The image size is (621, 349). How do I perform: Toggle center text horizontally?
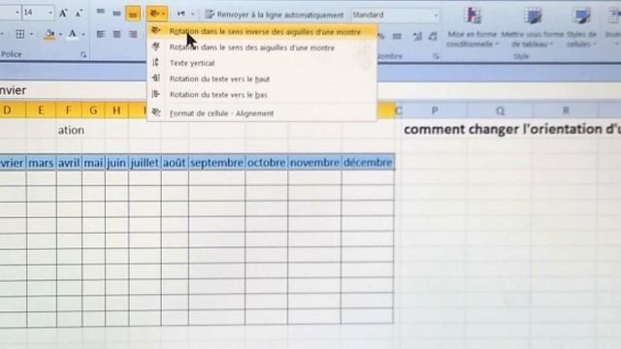click(116, 35)
